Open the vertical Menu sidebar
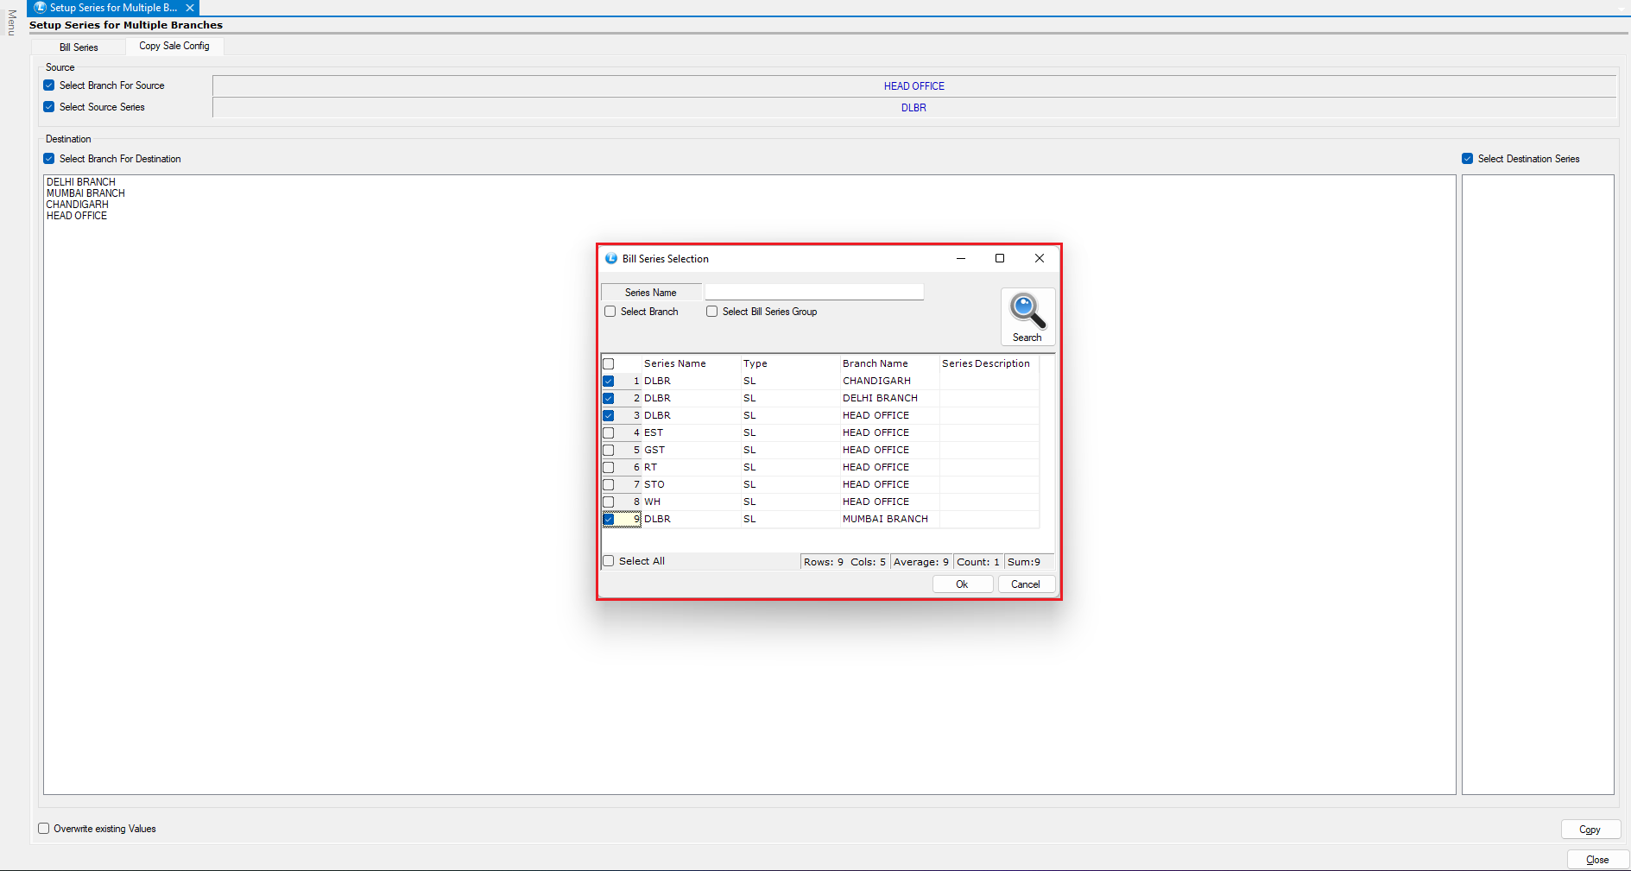The image size is (1631, 871). click(x=11, y=22)
